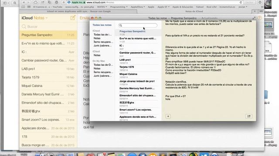Screen dimensions: 279x156
Task: Click the Twitter icon in the Dock
Action: [x=204, y=155]
